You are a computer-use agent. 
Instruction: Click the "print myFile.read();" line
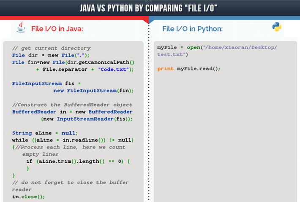tap(189, 69)
